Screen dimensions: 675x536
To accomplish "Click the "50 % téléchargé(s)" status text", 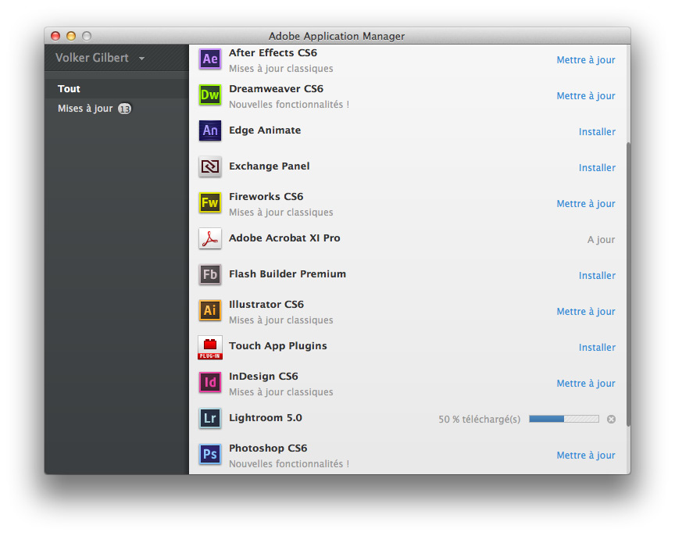I will pos(479,420).
